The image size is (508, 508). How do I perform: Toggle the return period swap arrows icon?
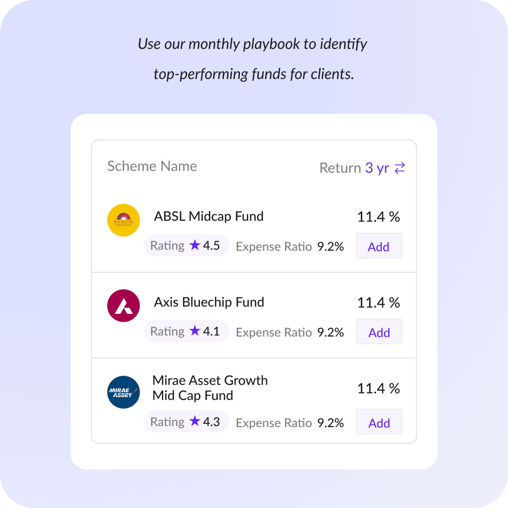(399, 168)
